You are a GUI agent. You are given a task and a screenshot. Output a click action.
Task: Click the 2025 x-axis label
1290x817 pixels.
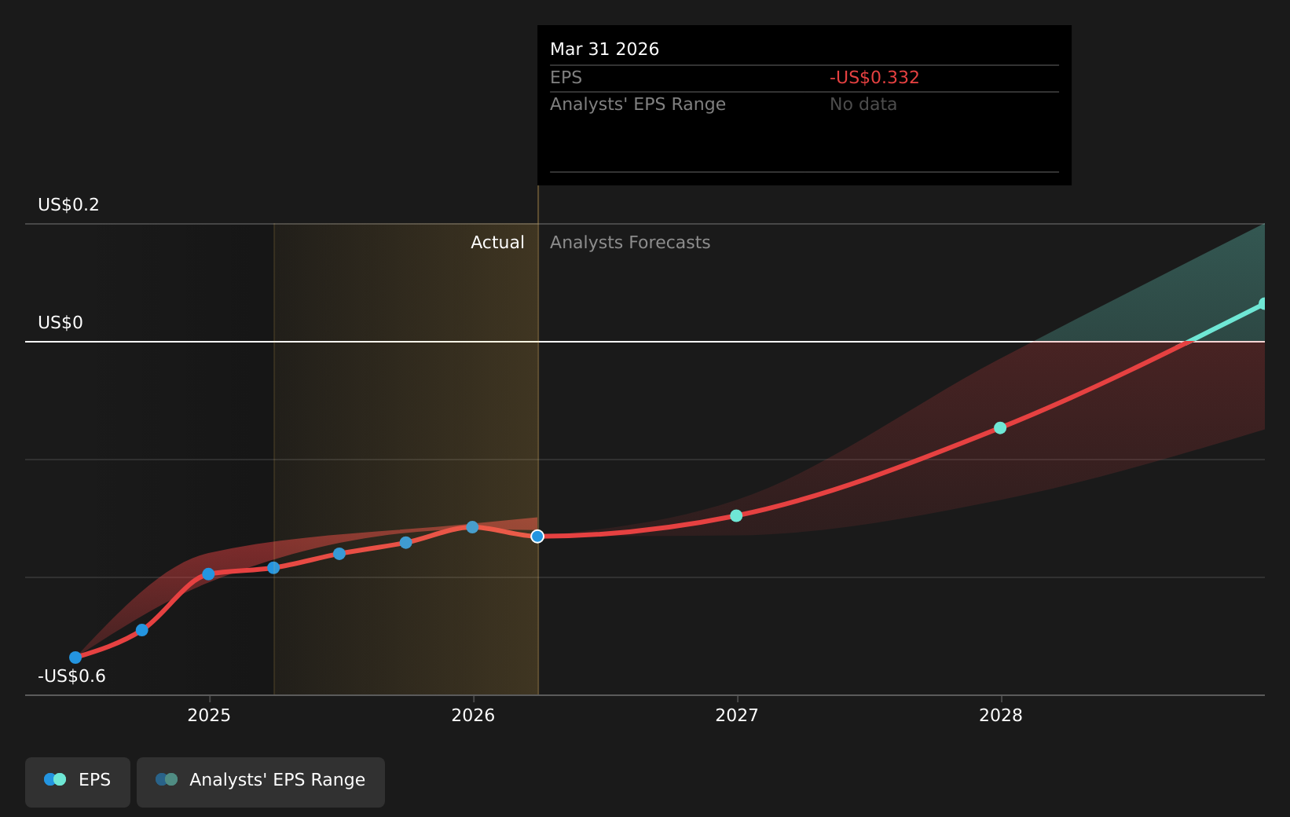[209, 715]
